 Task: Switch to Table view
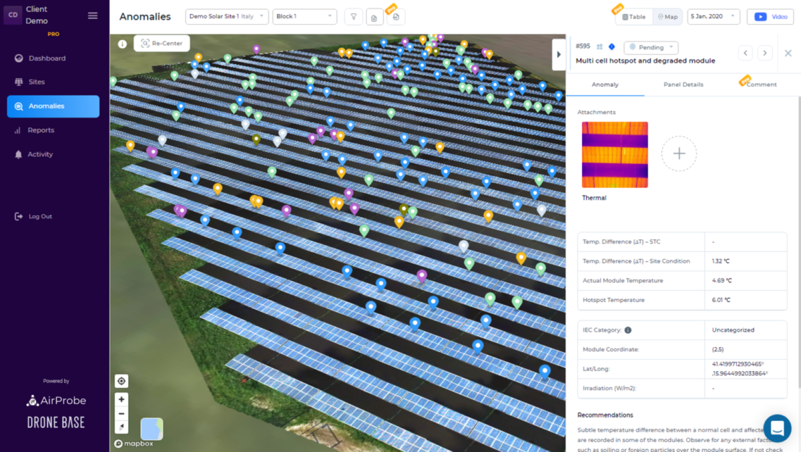click(633, 17)
